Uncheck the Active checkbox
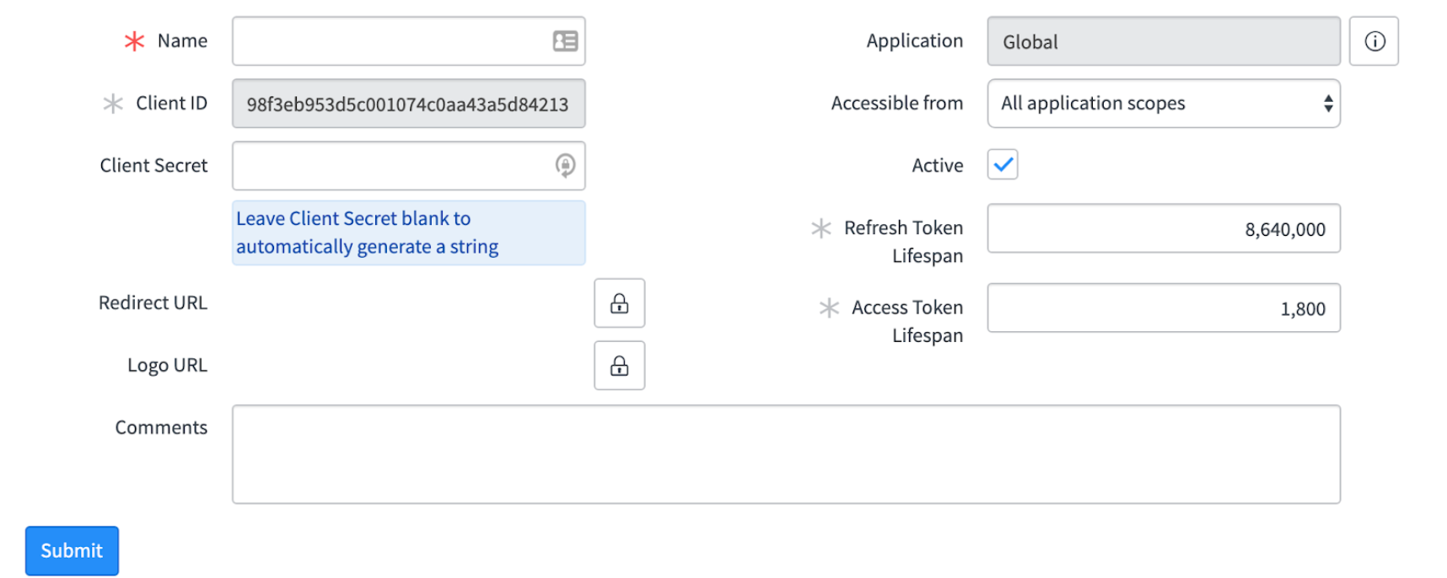1447x578 pixels. 1003,165
